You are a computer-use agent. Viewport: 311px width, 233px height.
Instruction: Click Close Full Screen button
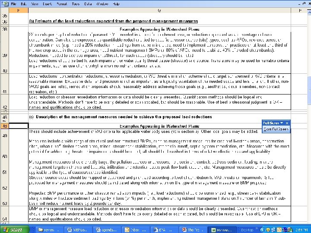tap(276, 129)
